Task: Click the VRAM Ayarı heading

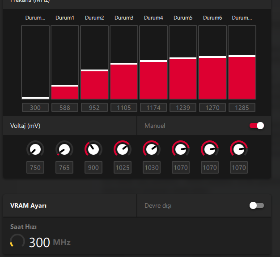Action: pyautogui.click(x=28, y=205)
